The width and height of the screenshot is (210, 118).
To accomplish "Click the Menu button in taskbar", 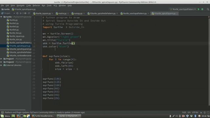I will [6, 116].
